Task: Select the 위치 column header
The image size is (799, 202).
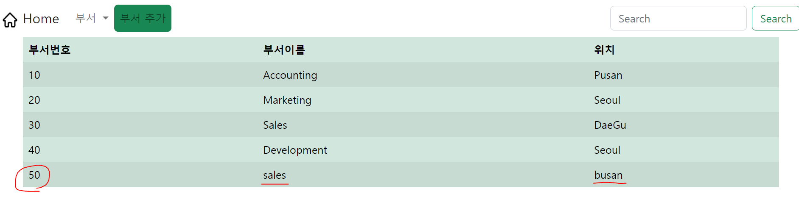Action: tap(604, 50)
